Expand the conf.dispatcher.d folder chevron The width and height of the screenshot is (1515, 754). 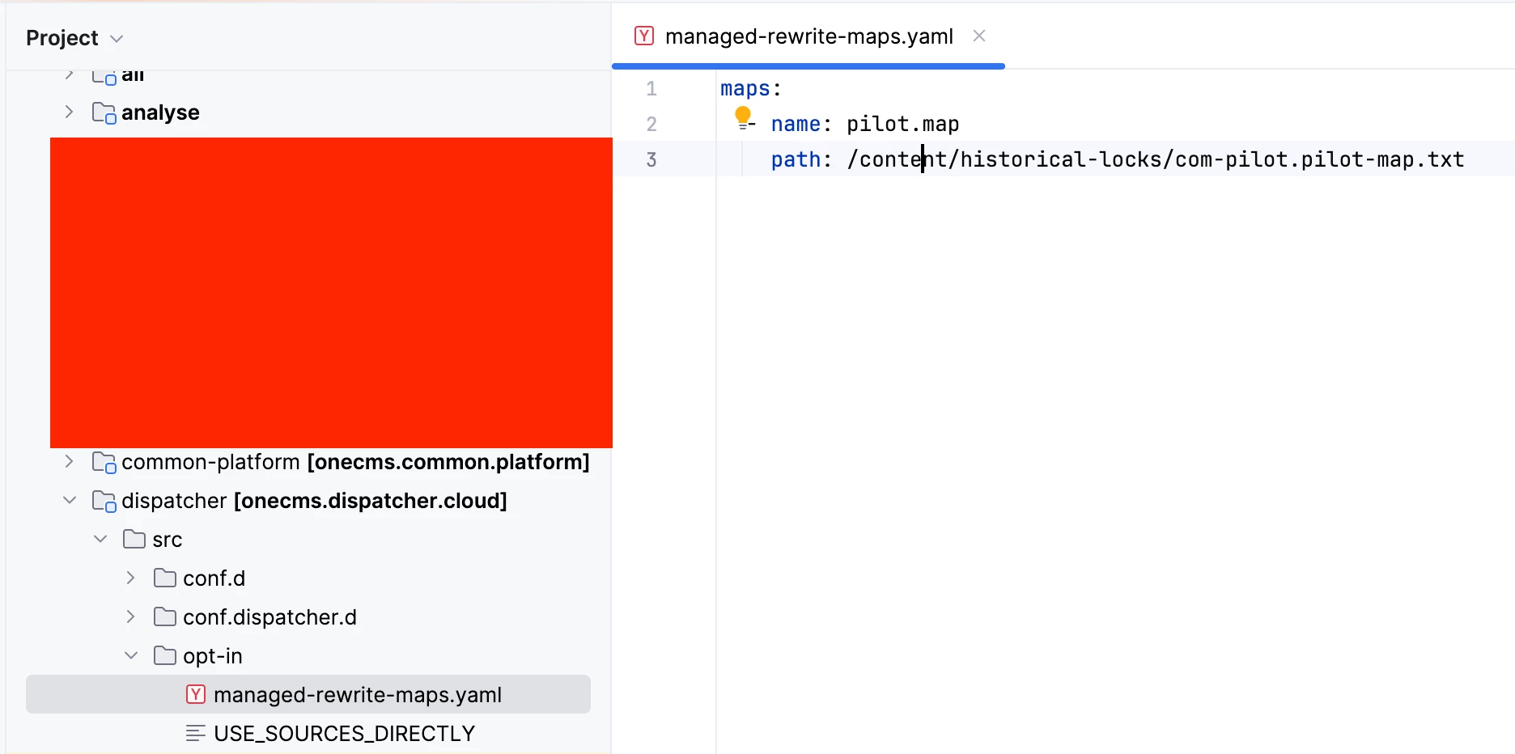click(131, 617)
